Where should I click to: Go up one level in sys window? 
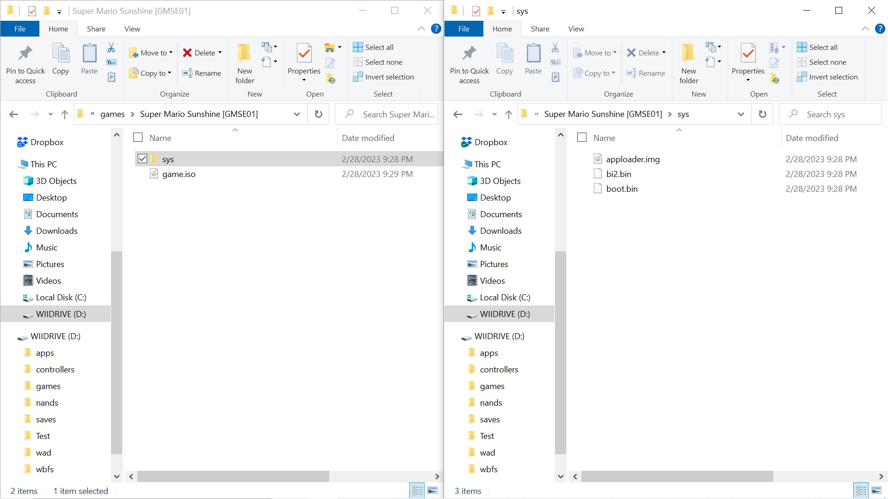509,114
